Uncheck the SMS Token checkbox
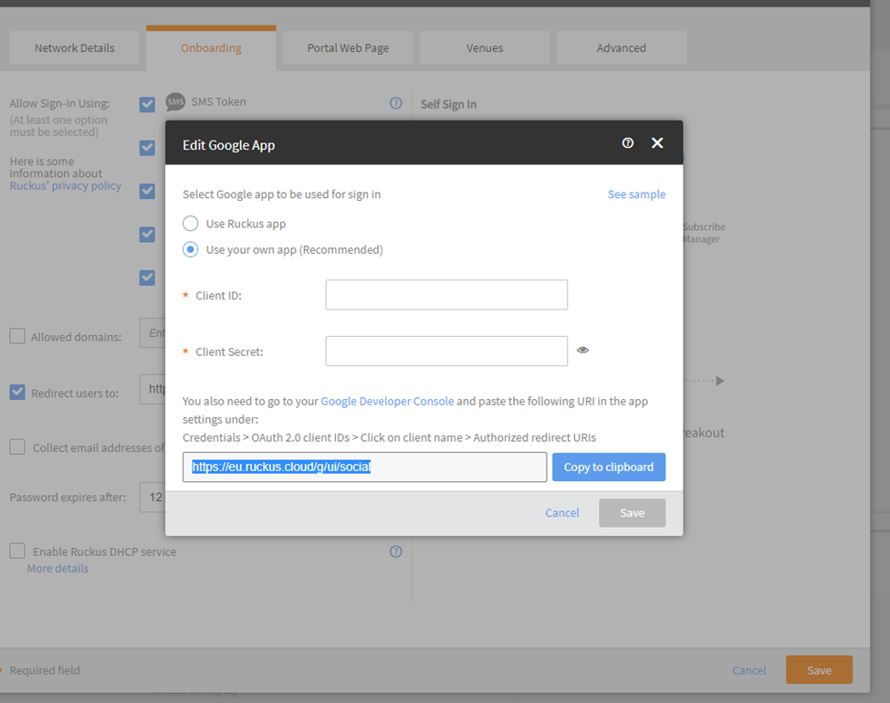The image size is (890, 703). [x=148, y=104]
